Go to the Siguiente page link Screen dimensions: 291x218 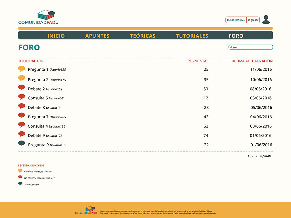point(266,156)
